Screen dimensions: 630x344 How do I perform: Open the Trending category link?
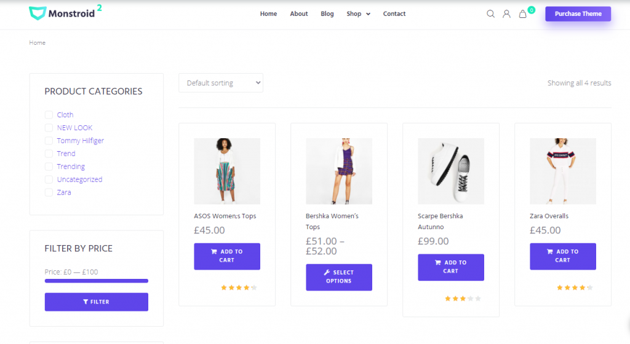coord(71,166)
